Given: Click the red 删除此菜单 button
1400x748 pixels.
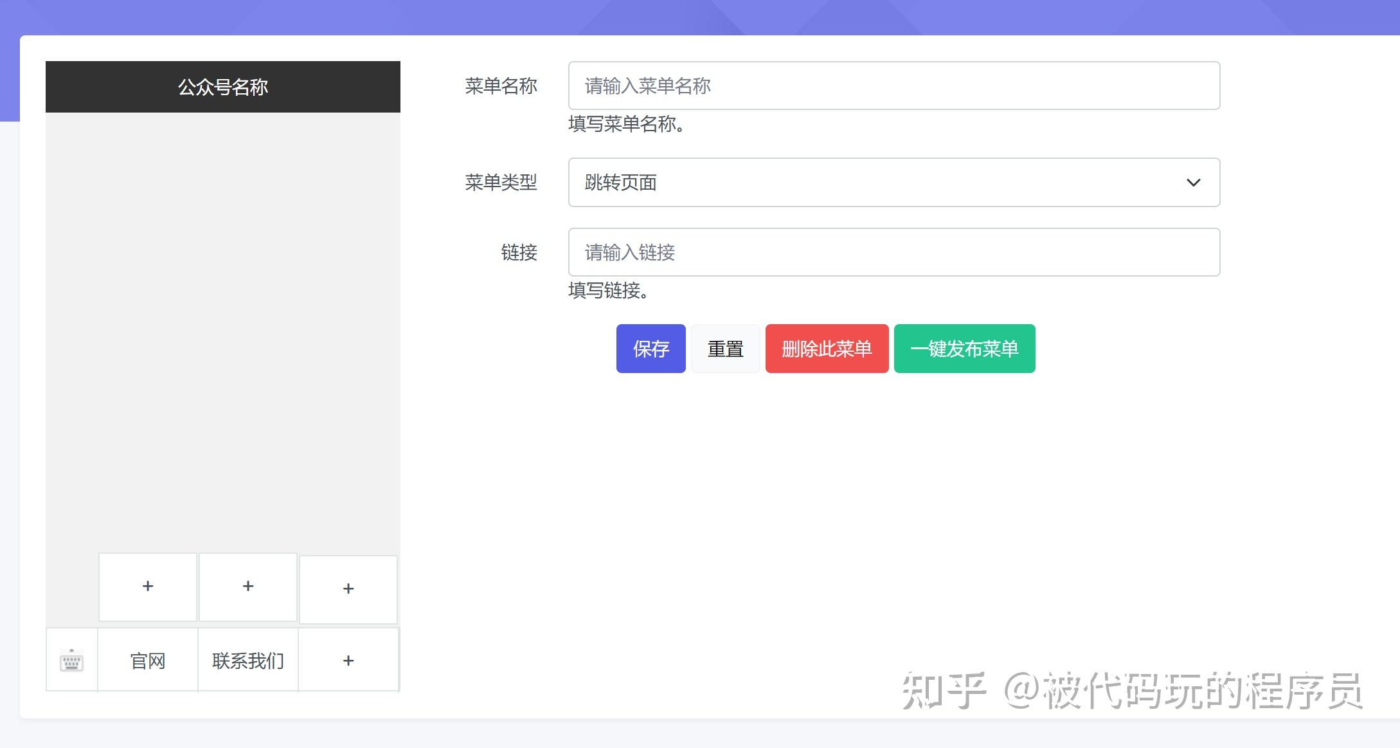Looking at the screenshot, I should point(827,348).
